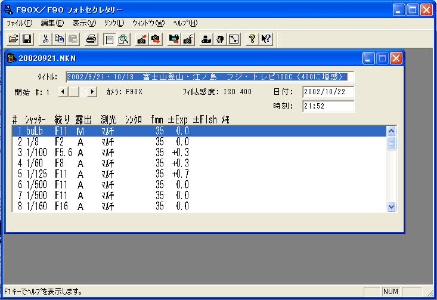Image resolution: width=437 pixels, height=300 pixels.
Task: Click the shot list vertical scrollbar thumb
Action: 391,143
